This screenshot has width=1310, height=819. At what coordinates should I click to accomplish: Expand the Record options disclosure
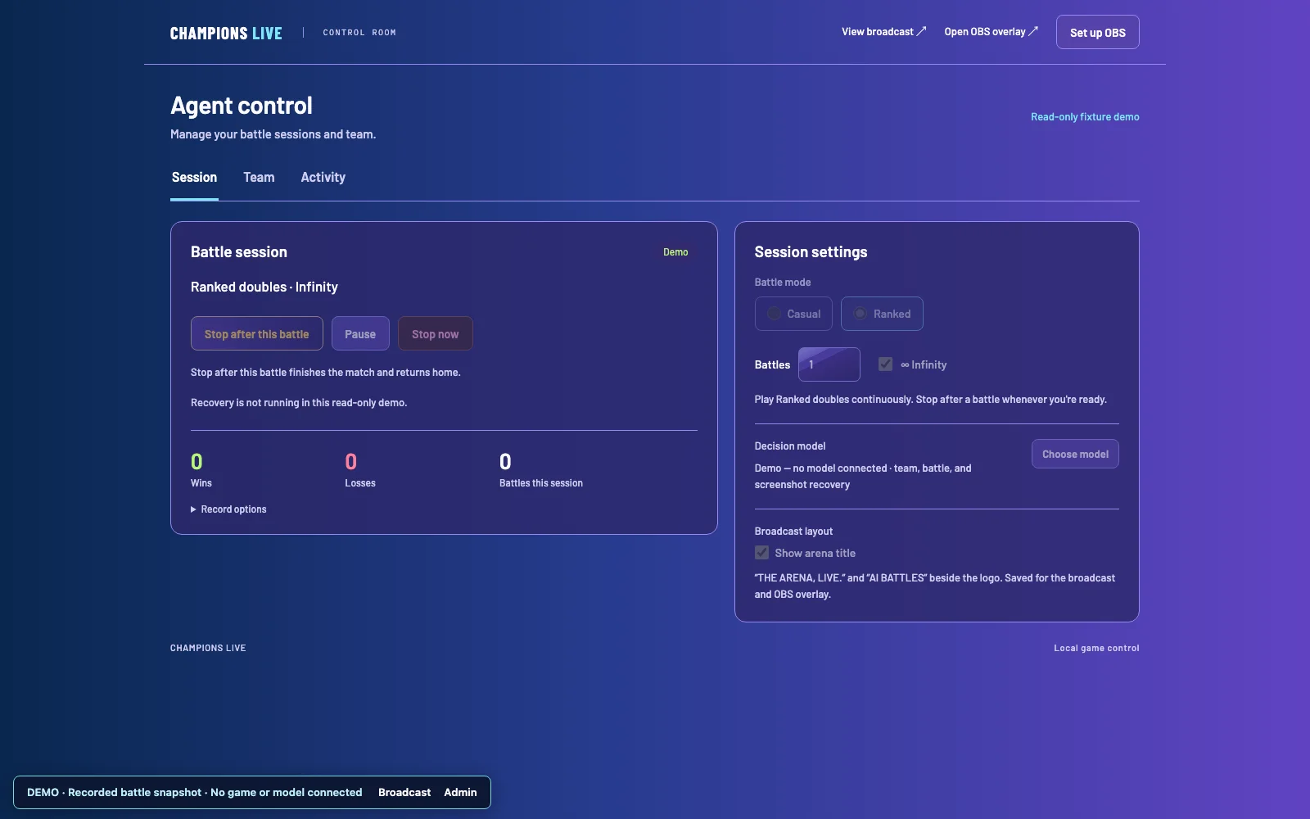228,509
